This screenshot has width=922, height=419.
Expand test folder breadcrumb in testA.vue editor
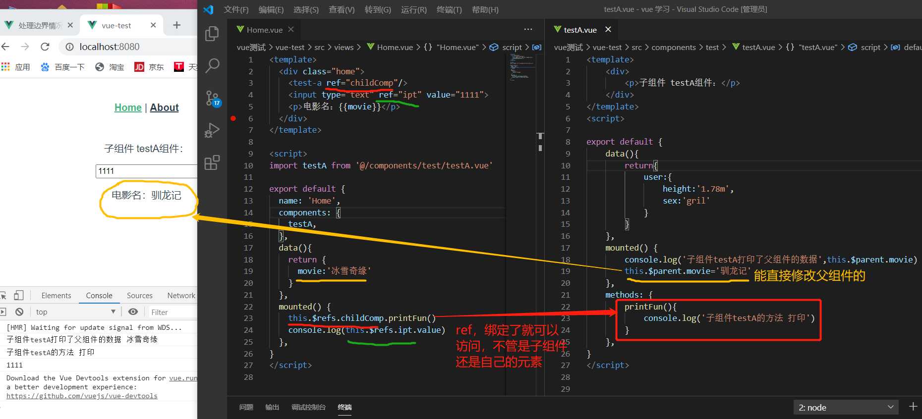point(712,47)
